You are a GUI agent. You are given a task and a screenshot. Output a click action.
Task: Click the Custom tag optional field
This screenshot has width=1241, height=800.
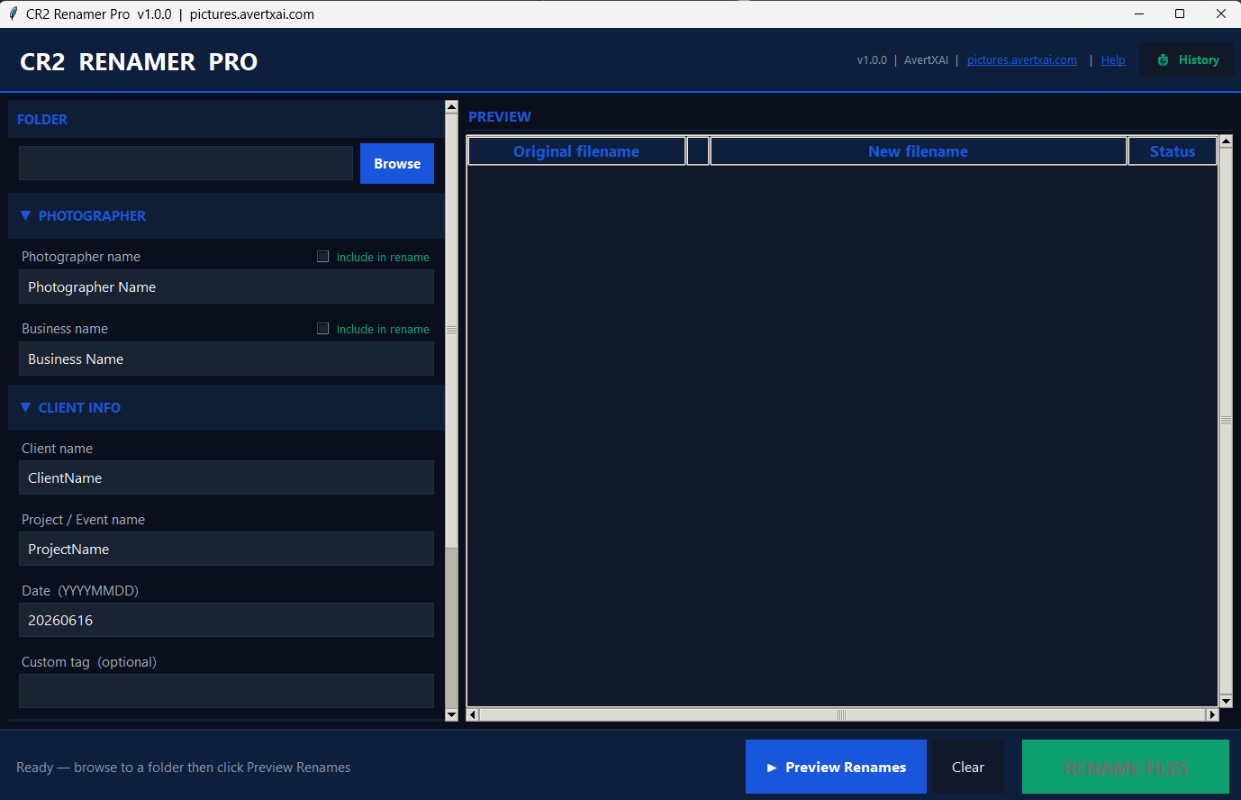pyautogui.click(x=226, y=691)
